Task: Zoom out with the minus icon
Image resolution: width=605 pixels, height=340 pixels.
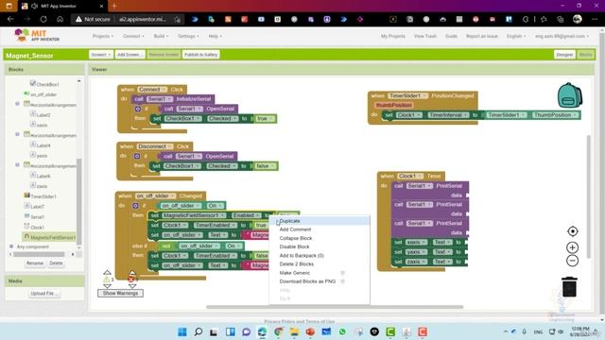Action: click(573, 261)
